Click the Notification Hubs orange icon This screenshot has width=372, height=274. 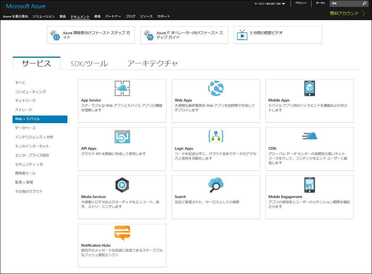click(122, 233)
